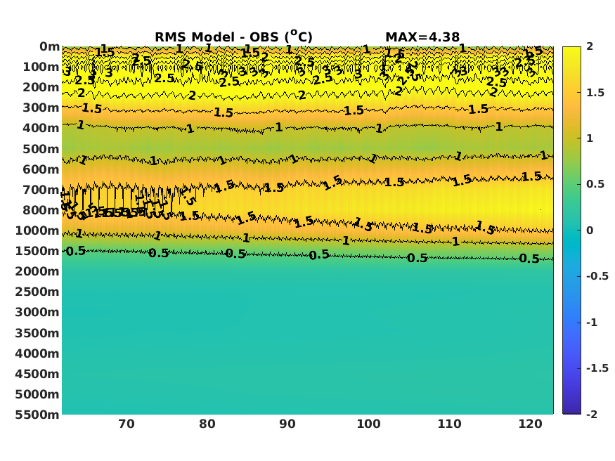Click the colorbar tick label '-0.5'
615x461 pixels.
pos(597,276)
